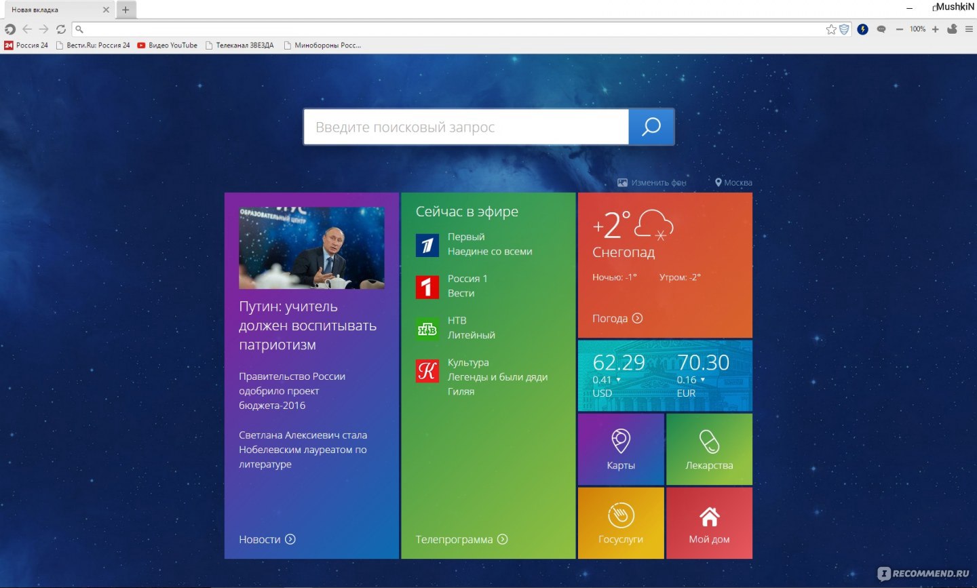This screenshot has width=977, height=588.
Task: Click the Культура channel logo icon
Action: (427, 371)
